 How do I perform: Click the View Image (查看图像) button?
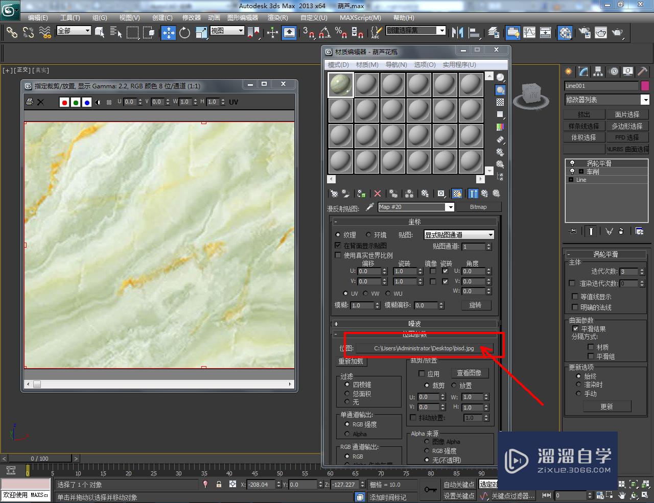469,373
